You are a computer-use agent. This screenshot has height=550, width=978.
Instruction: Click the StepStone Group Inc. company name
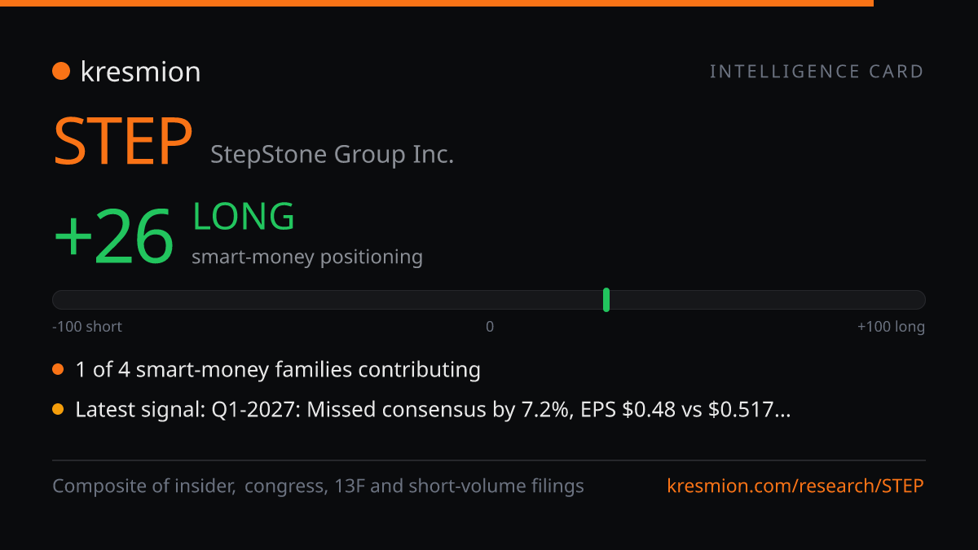click(x=332, y=154)
